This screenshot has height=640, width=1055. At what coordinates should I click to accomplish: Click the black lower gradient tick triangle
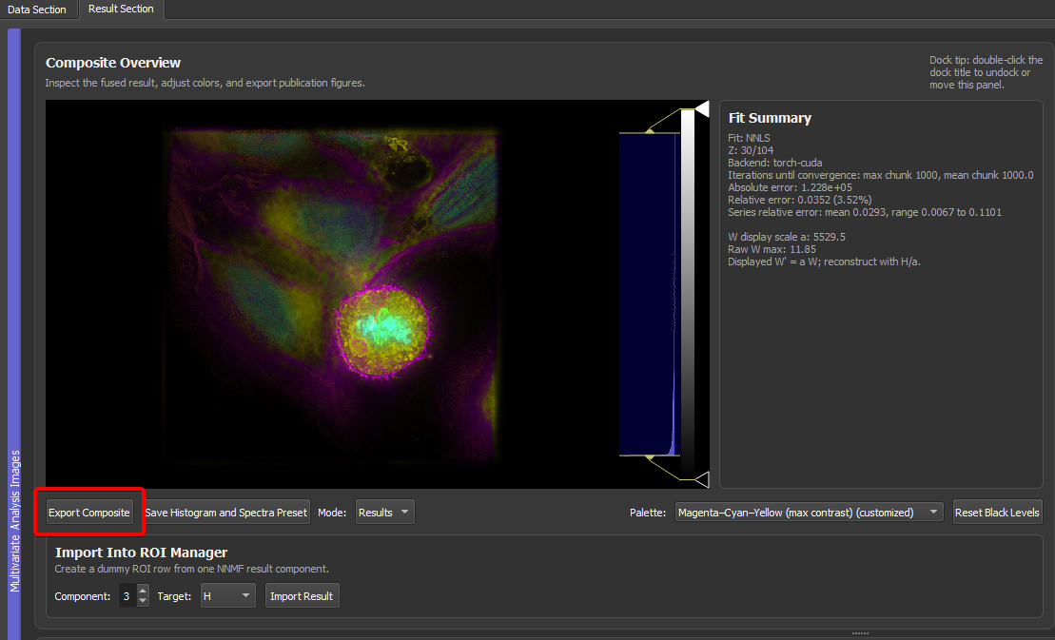(x=702, y=479)
